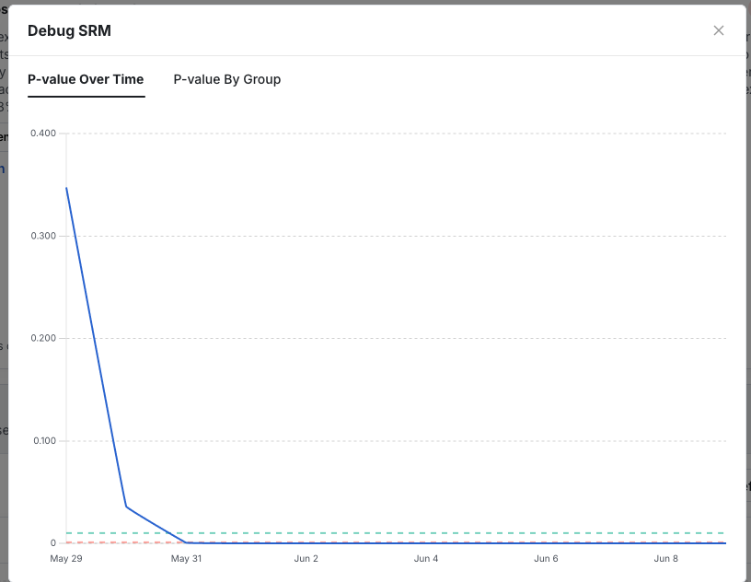Click the Jun 2 date label
This screenshot has width=751, height=582.
[306, 558]
